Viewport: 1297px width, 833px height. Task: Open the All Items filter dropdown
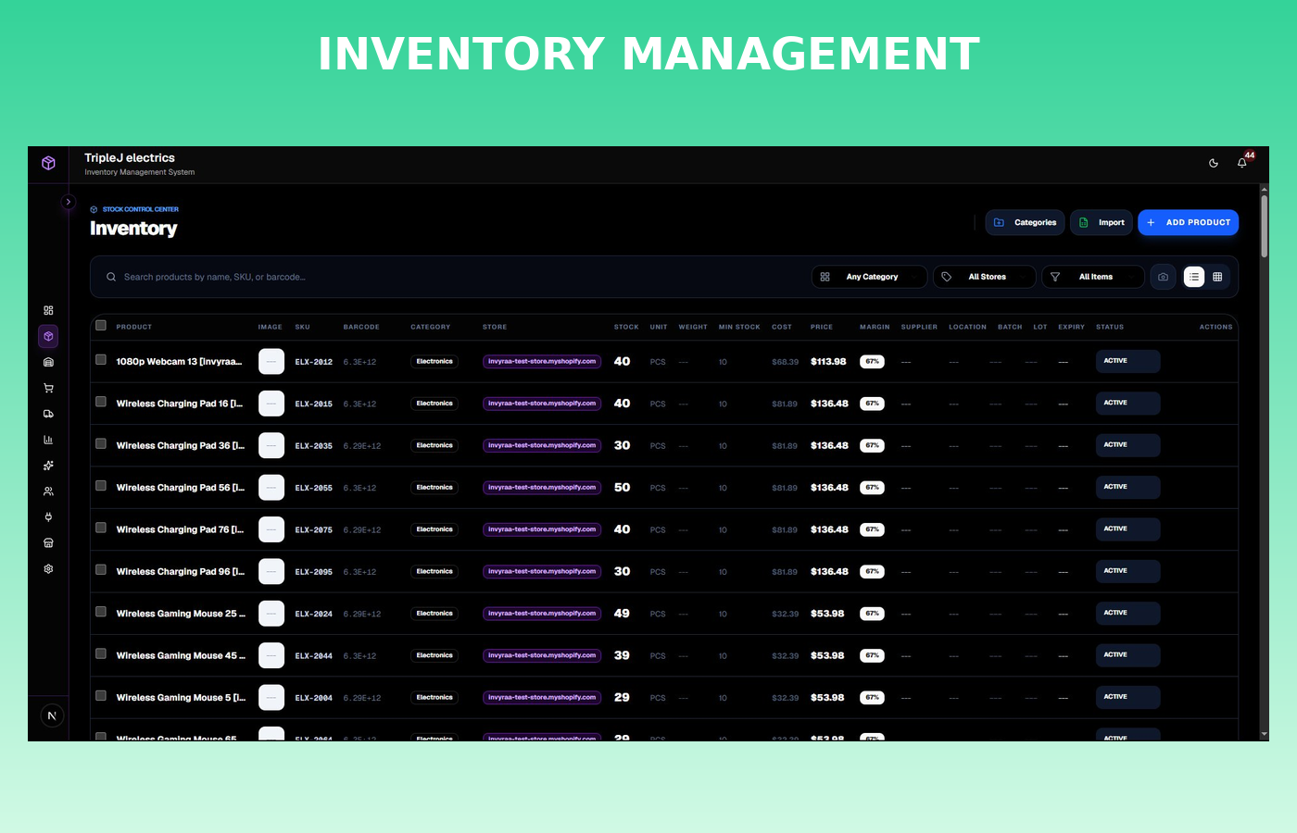coord(1093,277)
